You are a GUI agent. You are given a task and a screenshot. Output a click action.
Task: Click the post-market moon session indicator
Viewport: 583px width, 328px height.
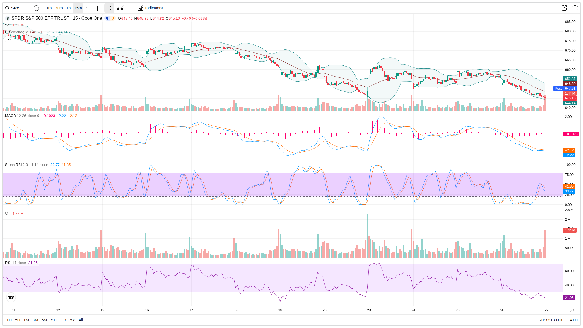pyautogui.click(x=107, y=18)
